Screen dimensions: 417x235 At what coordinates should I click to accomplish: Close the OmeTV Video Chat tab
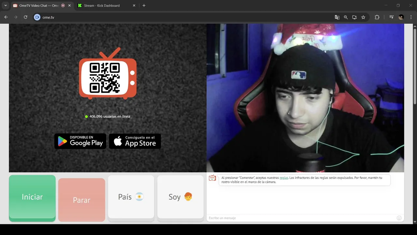[69, 6]
